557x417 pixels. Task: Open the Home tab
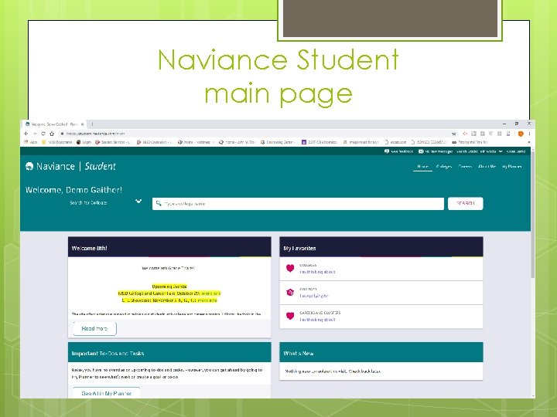click(422, 166)
